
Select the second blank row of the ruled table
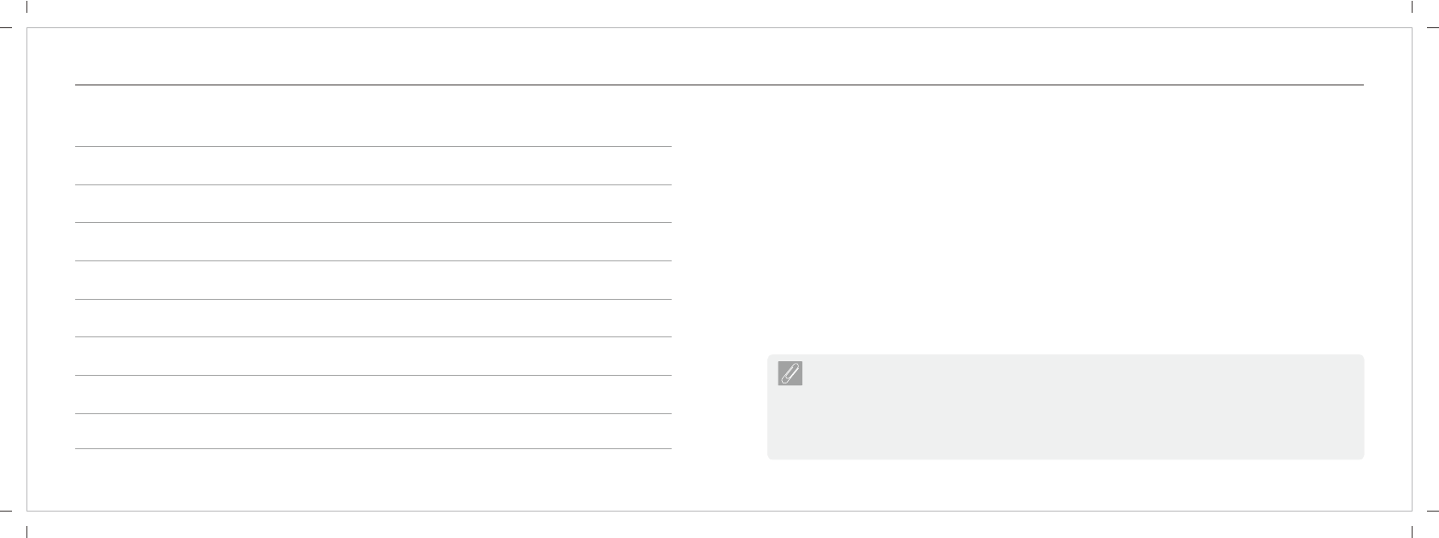tap(373, 204)
